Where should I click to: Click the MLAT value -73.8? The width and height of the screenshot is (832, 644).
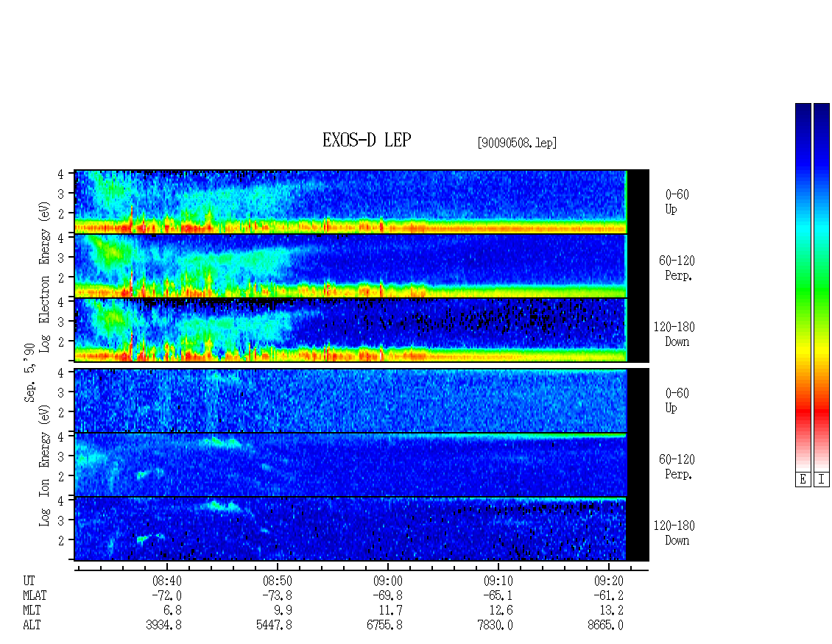[x=278, y=595]
